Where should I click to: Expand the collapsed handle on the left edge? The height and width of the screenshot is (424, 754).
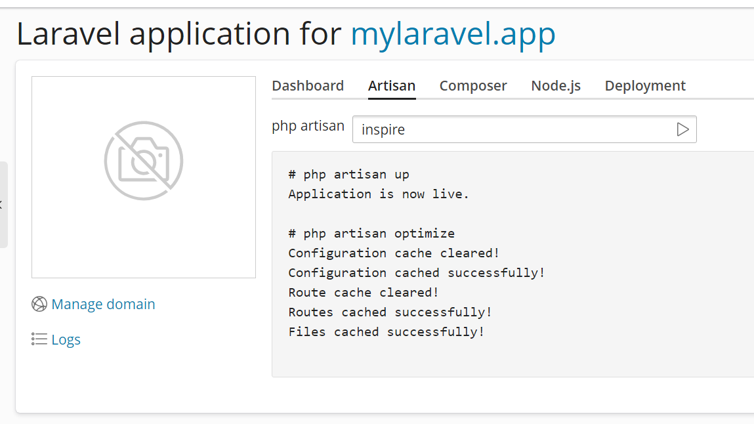pos(2,203)
